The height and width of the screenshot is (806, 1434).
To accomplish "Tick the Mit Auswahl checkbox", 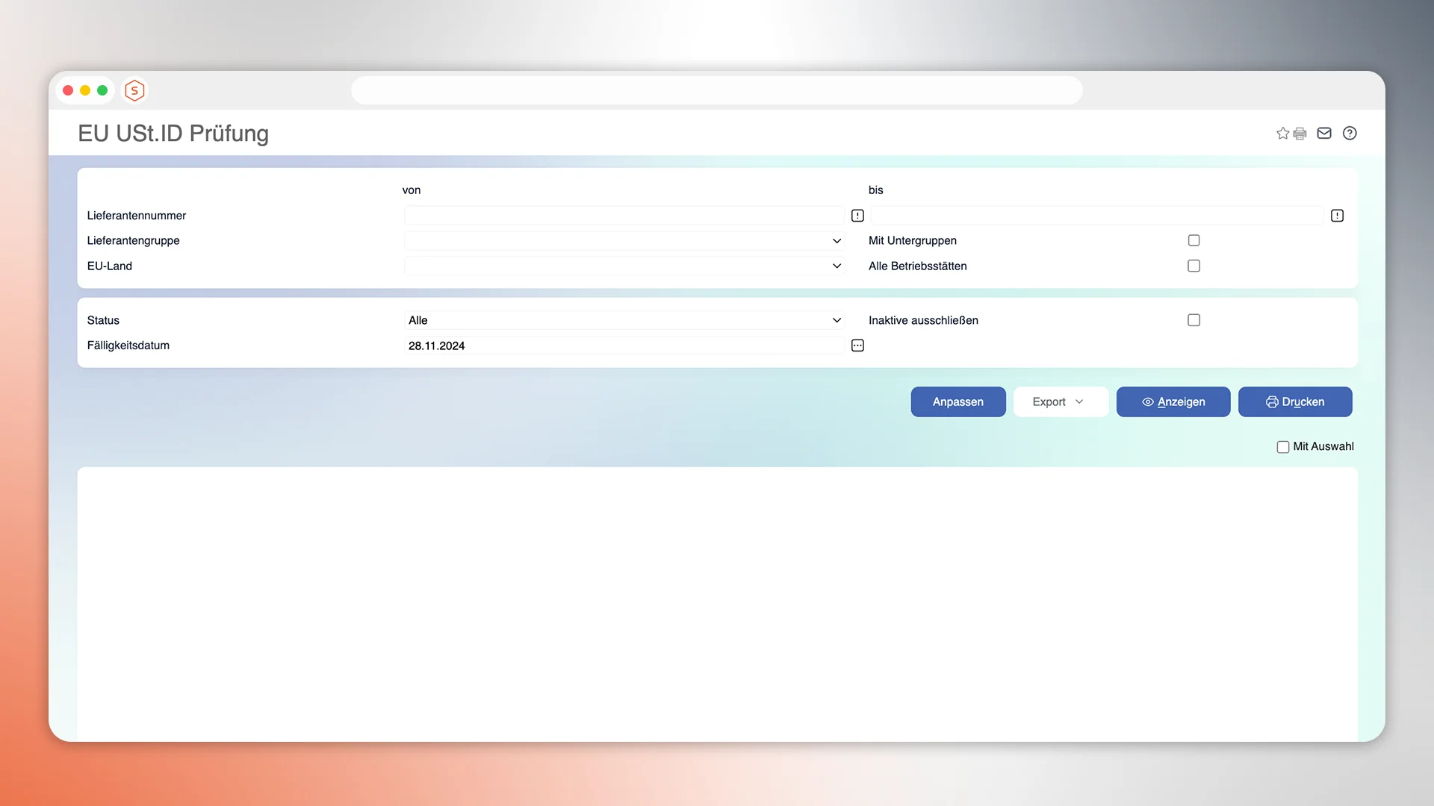I will pos(1283,447).
